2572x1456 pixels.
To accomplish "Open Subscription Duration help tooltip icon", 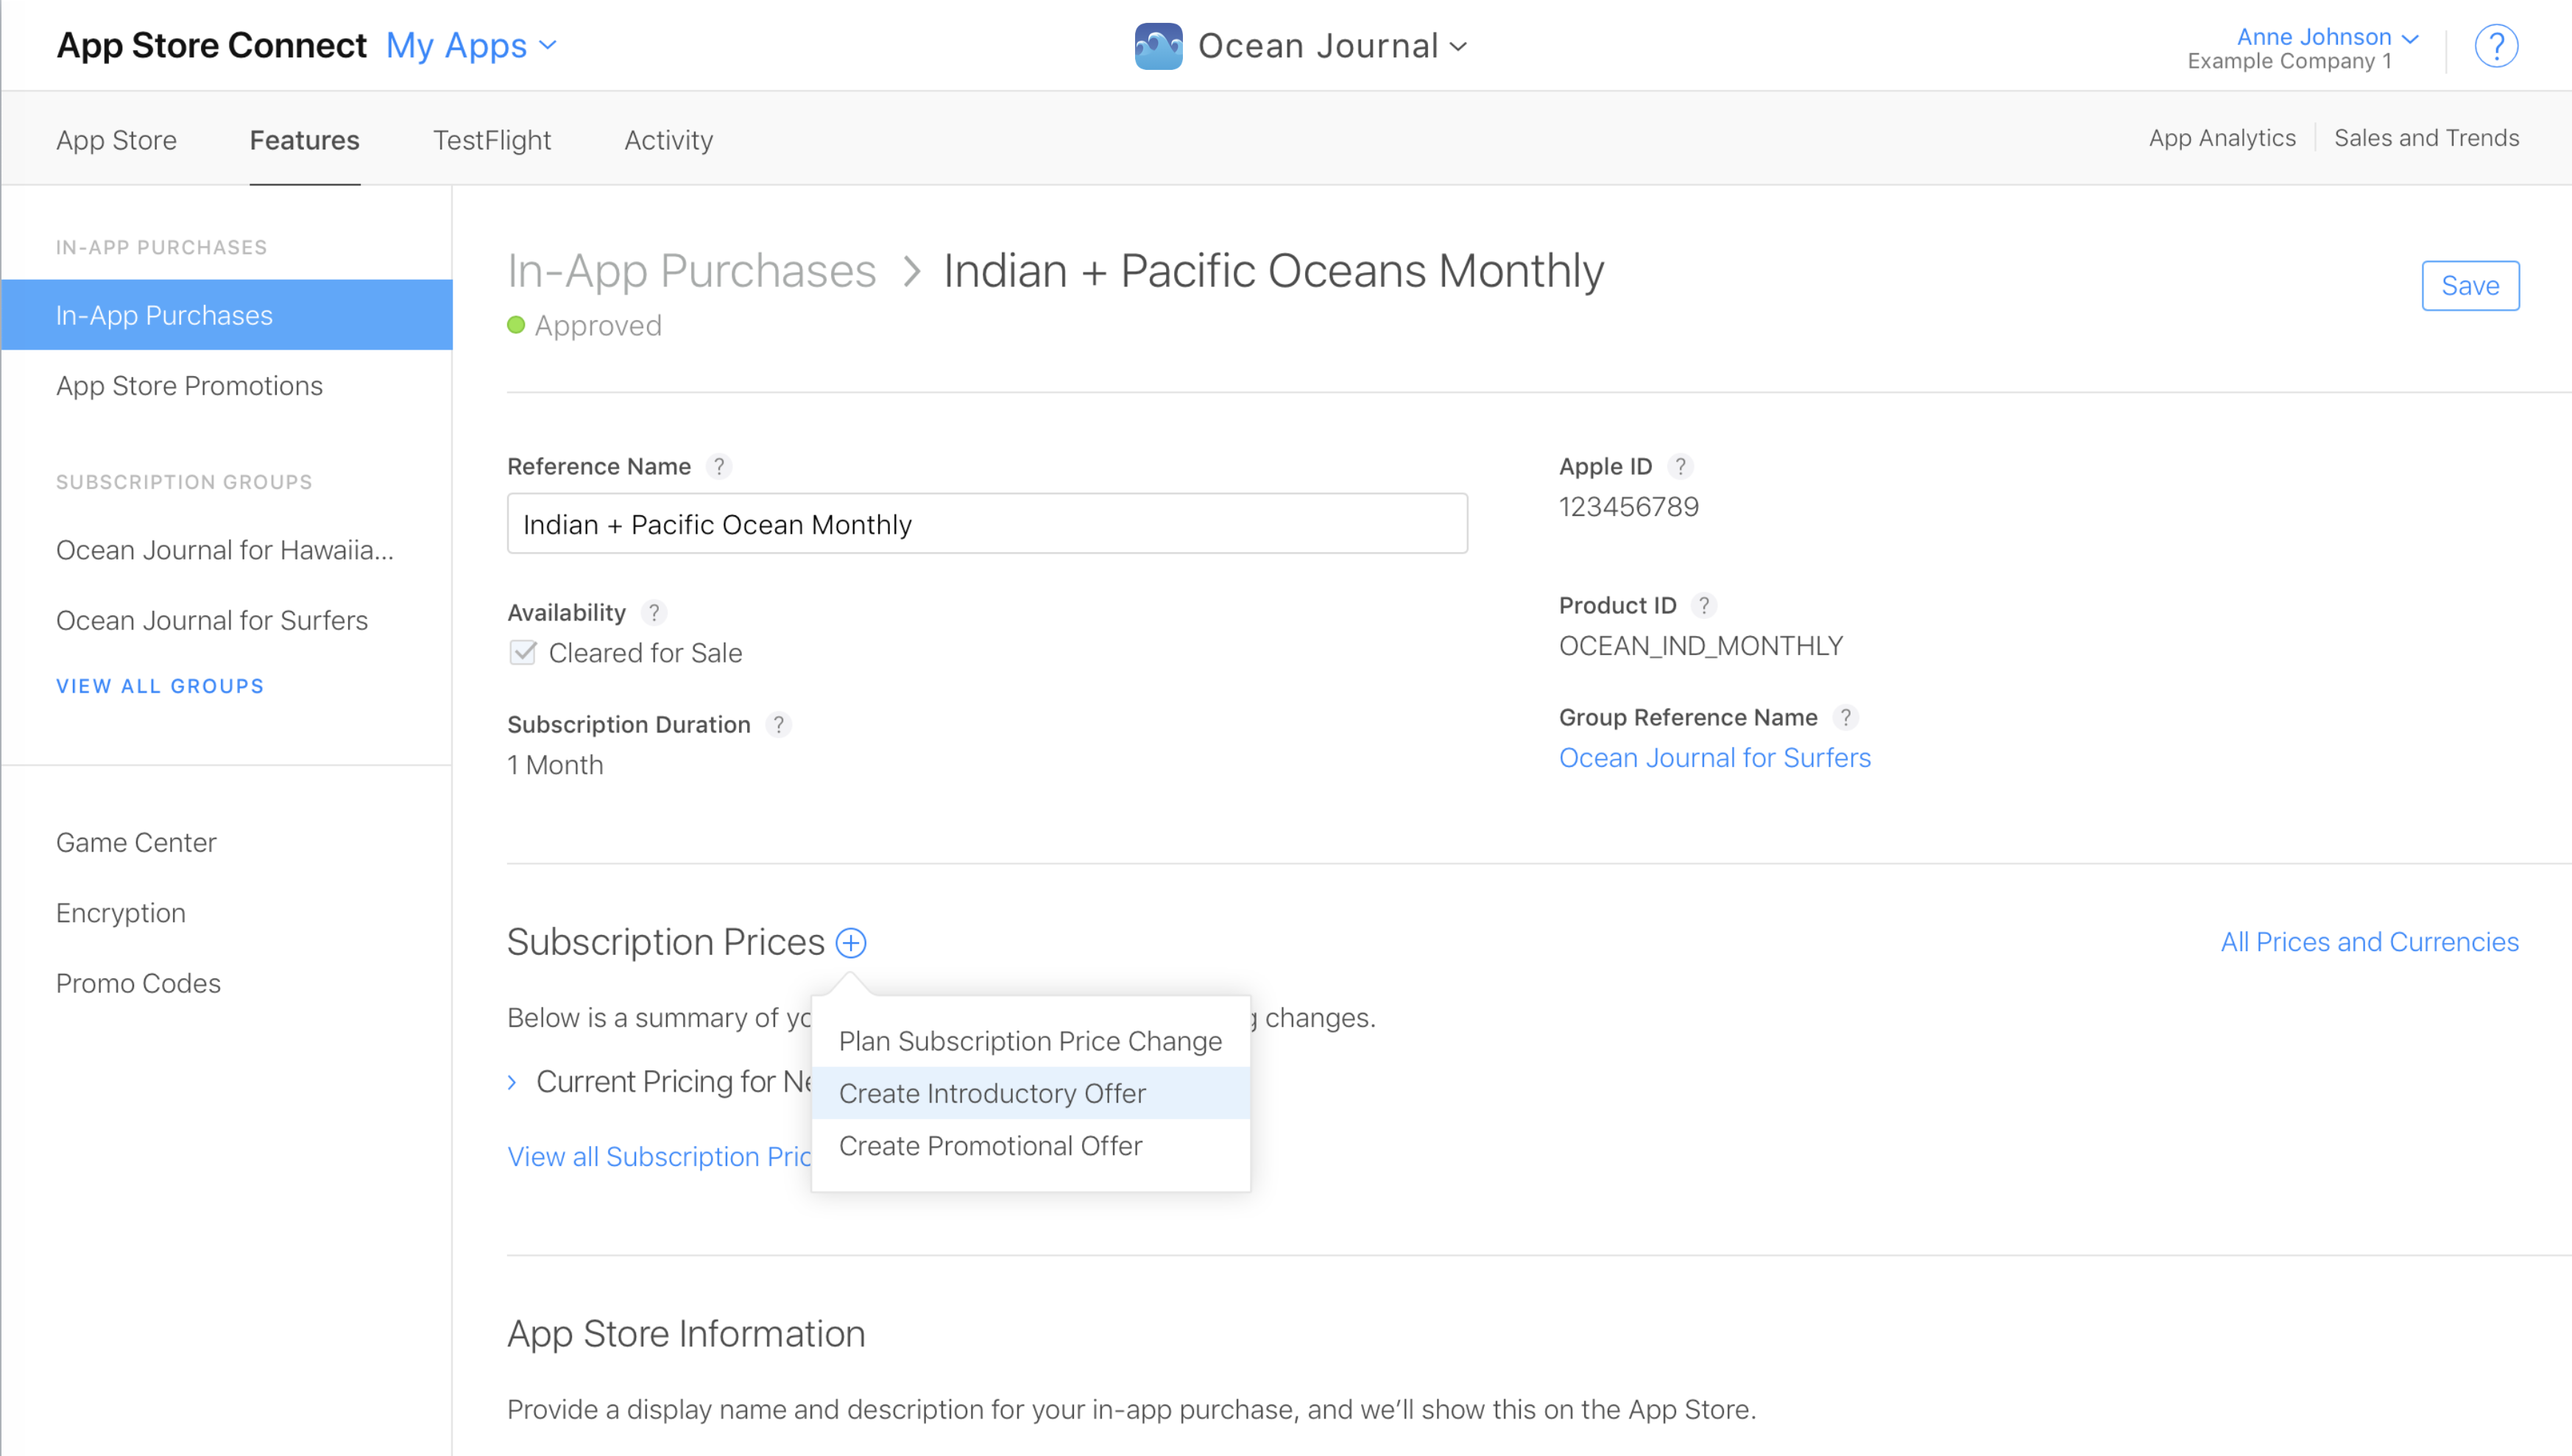I will point(778,724).
